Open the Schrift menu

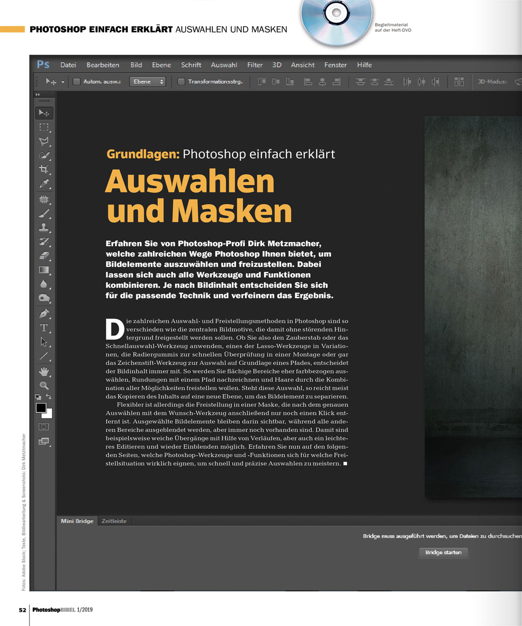191,65
